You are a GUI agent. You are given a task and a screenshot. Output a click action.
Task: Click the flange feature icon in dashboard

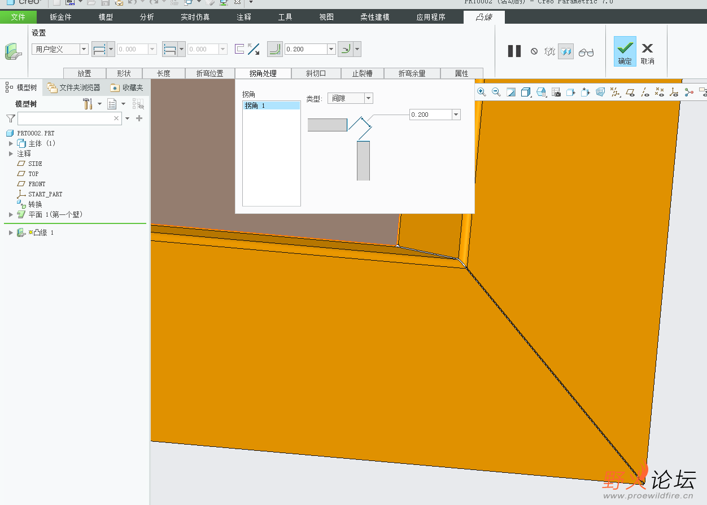(x=12, y=52)
